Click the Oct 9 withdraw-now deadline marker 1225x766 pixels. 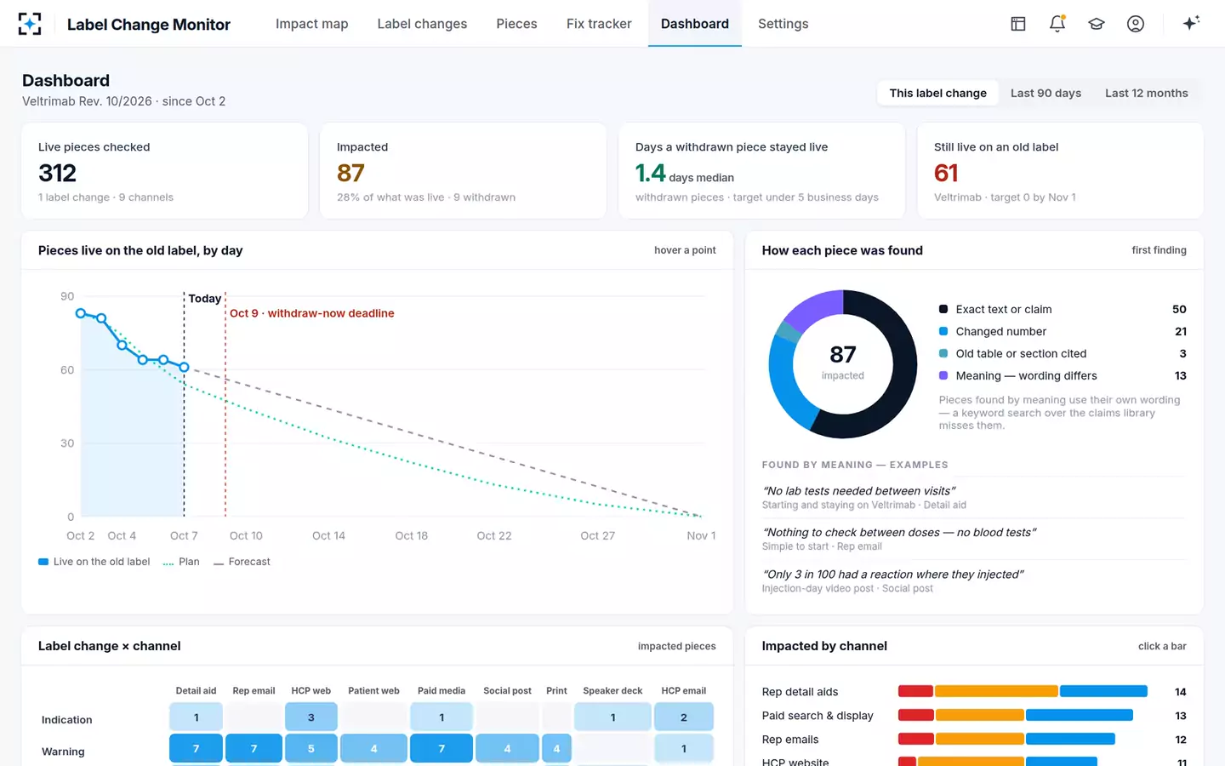pyautogui.click(x=311, y=313)
